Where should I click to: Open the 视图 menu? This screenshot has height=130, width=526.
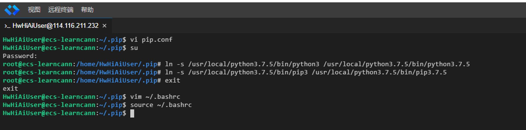[x=34, y=10]
